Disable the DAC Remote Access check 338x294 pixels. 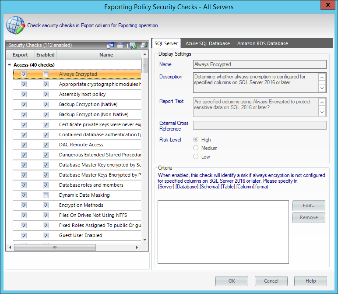point(46,145)
